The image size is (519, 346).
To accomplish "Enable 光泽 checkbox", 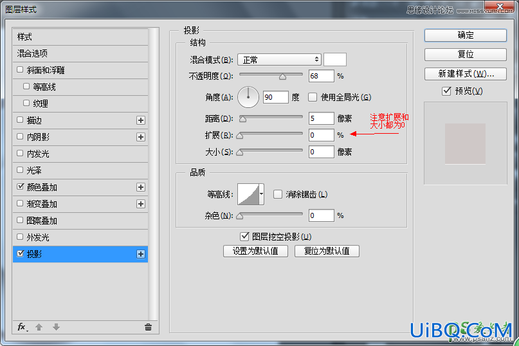I will (20, 170).
